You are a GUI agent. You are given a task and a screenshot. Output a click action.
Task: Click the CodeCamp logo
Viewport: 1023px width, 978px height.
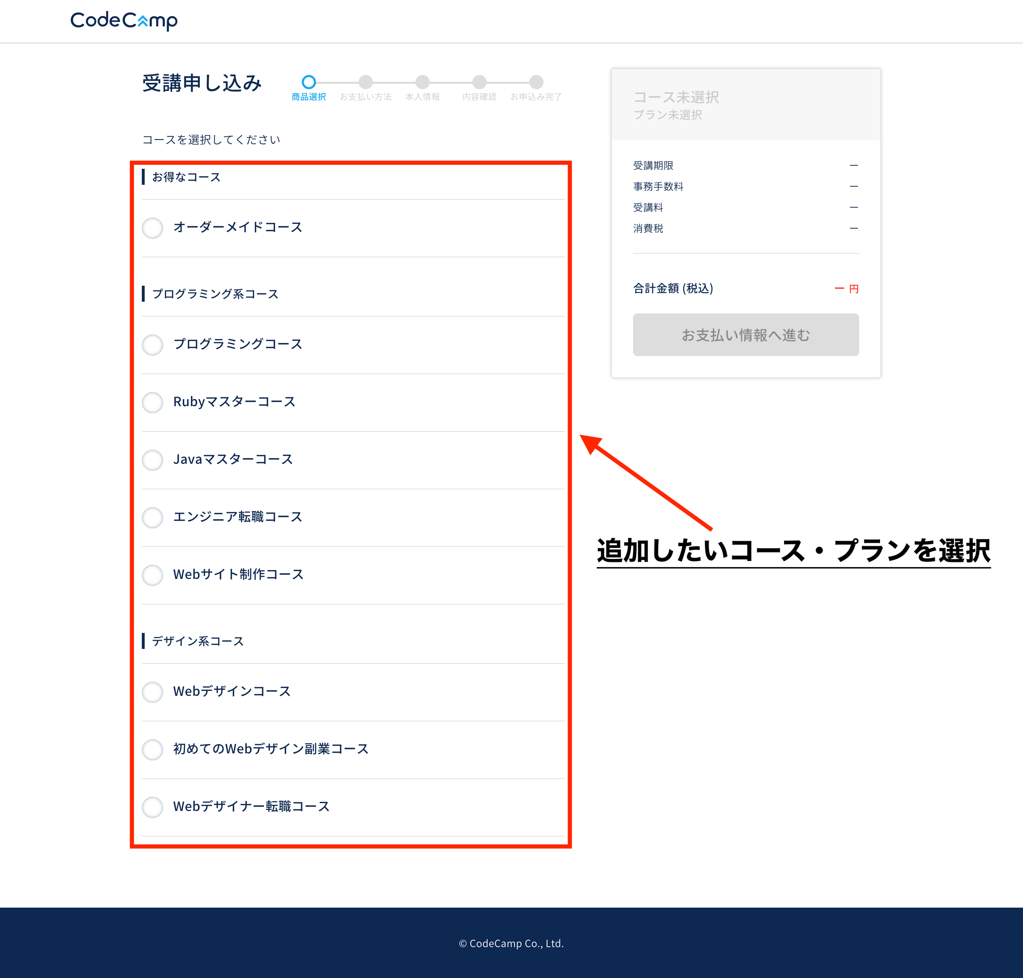coord(124,21)
